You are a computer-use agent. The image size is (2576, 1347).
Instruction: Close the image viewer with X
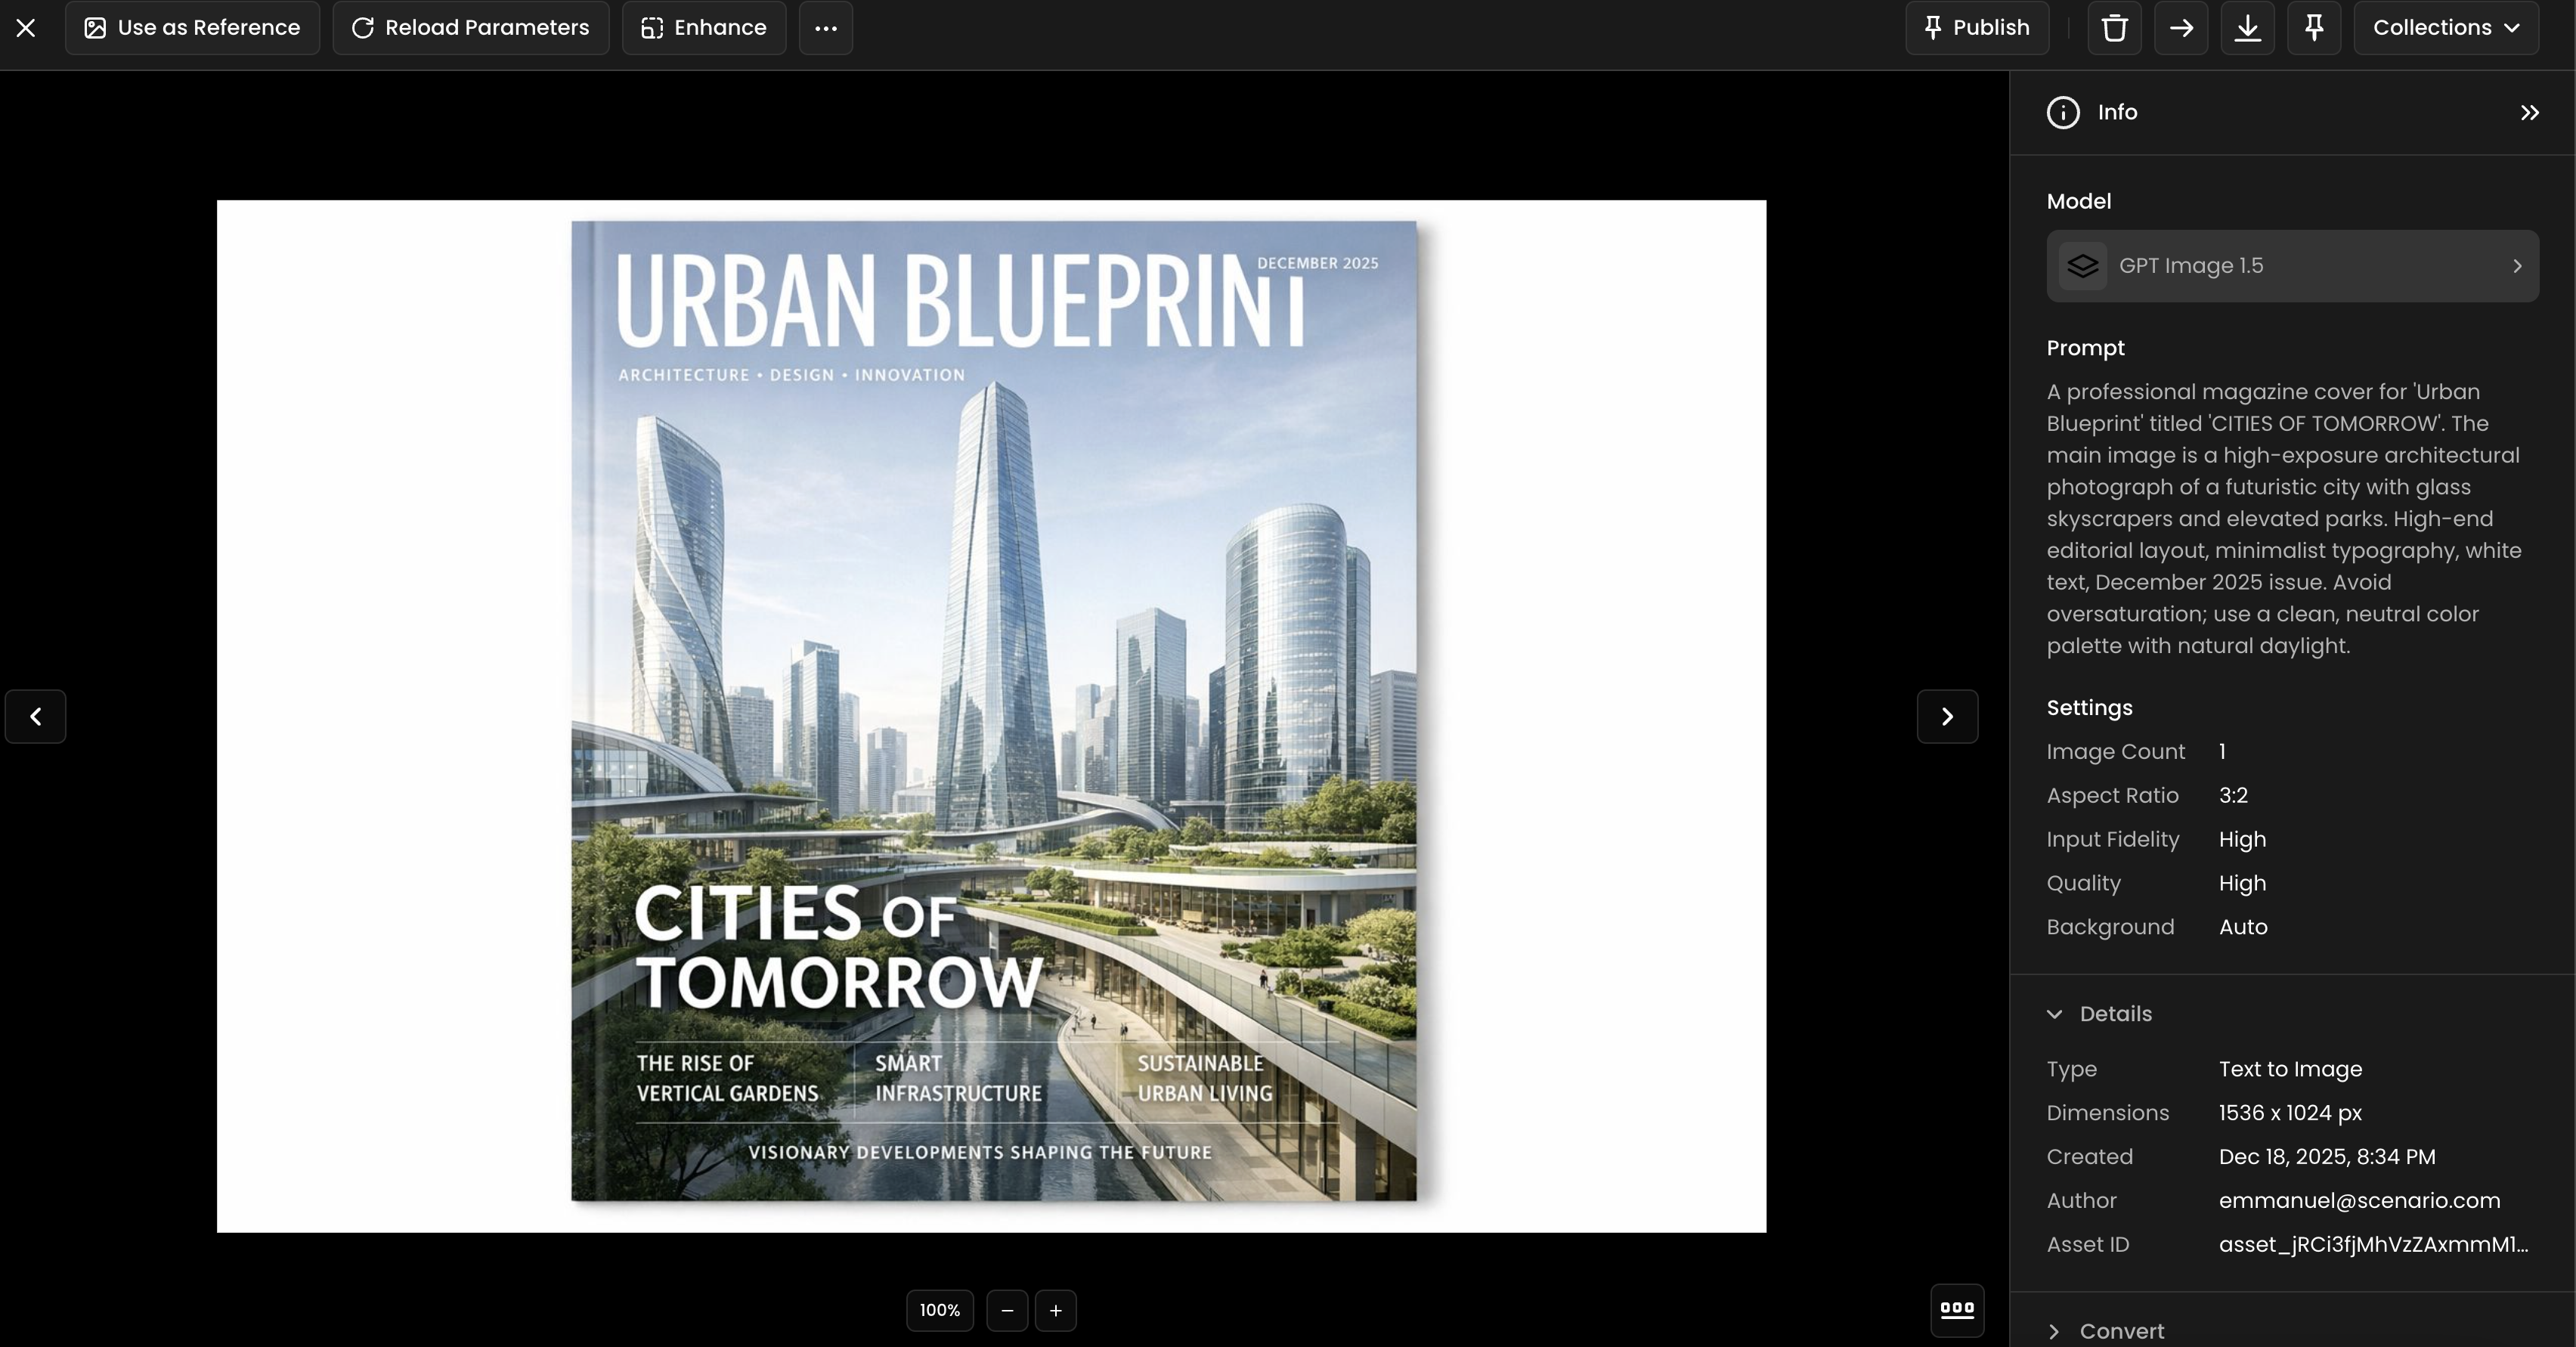(26, 28)
